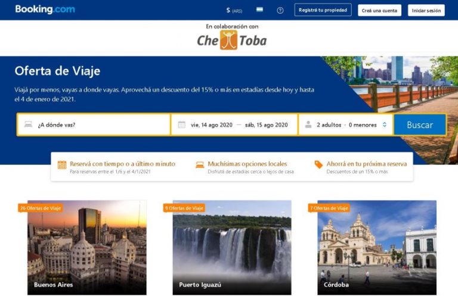Viewport: 458px width, 296px height.
Task: Select check-in date vie, 14 ago 2020
Action: [212, 125]
